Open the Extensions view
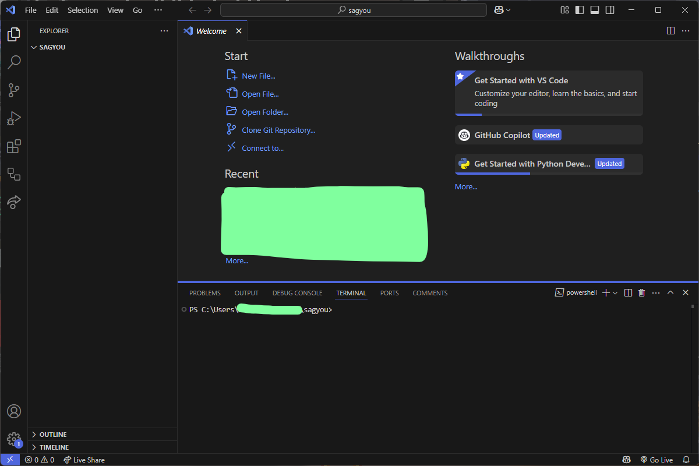The width and height of the screenshot is (699, 466). pos(14,146)
